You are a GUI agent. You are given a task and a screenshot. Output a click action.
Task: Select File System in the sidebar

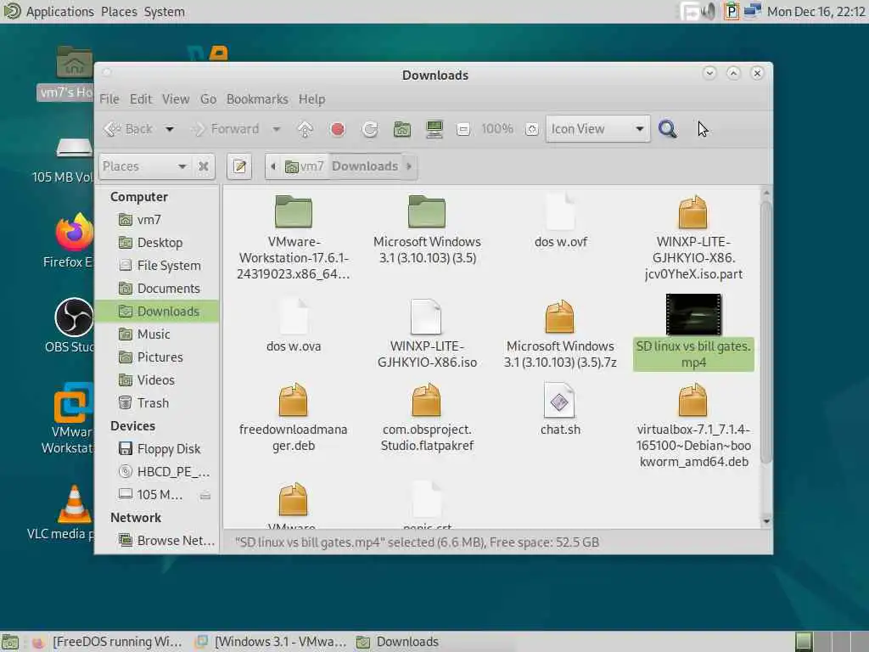tap(157, 266)
